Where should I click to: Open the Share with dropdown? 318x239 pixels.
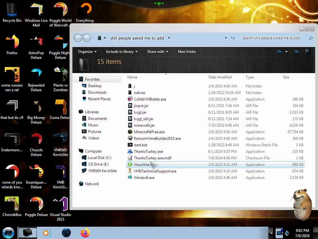(x=157, y=52)
